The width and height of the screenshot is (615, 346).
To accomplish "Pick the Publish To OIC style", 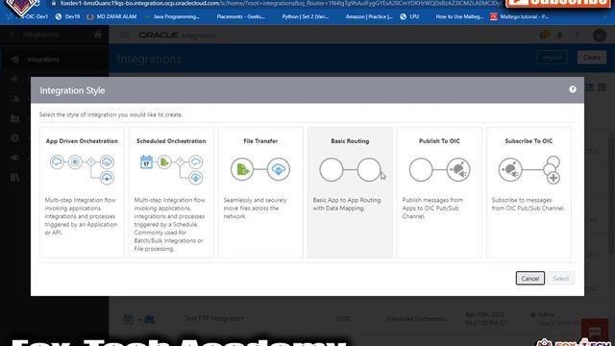I will pos(439,192).
